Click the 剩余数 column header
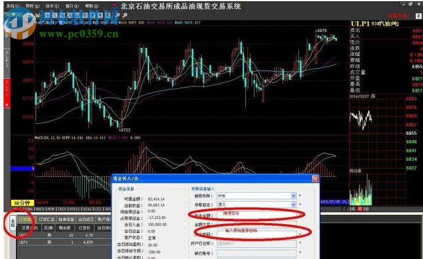Viewport: 423px width, 259px height. [x=65, y=228]
